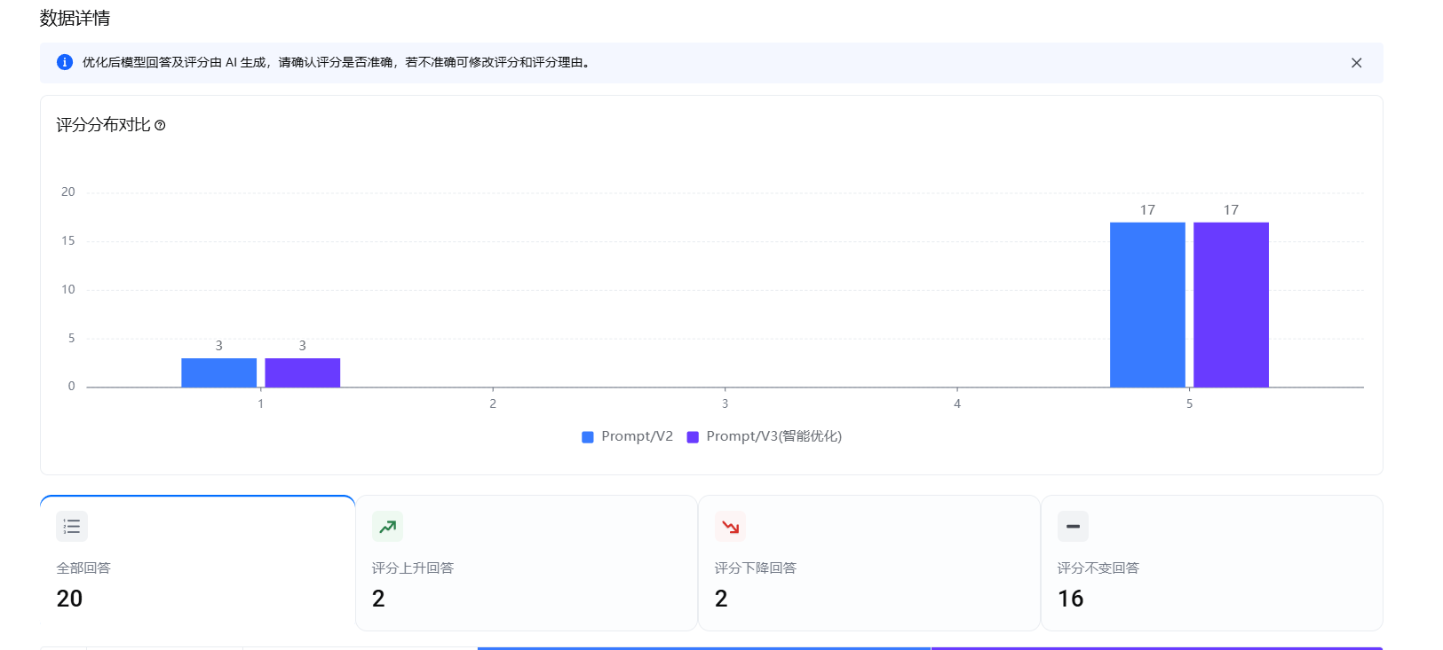The image size is (1443, 650).
Task: Click the list icon in 全部回答 card
Action: 72,527
